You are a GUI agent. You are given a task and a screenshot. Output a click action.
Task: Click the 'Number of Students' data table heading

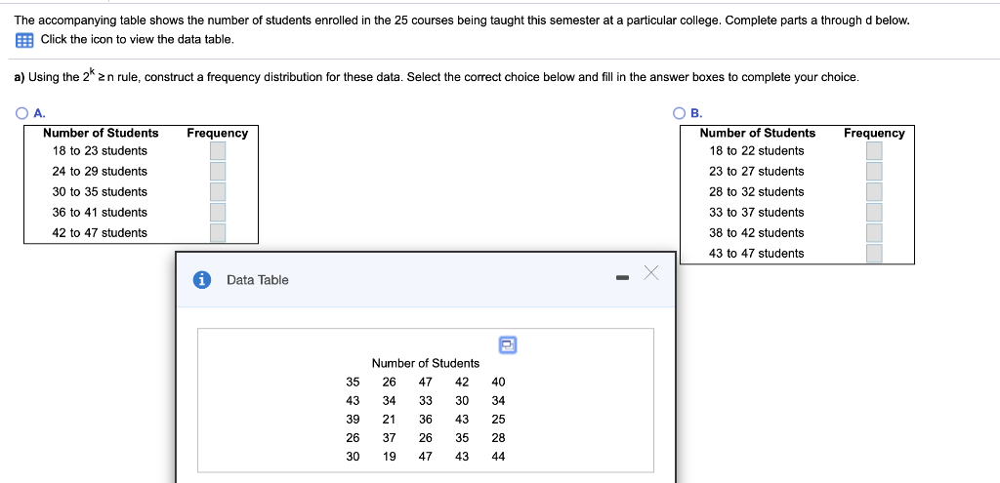[426, 363]
